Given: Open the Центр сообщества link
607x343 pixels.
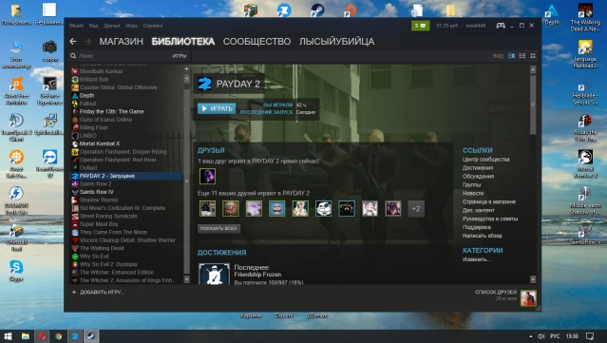Looking at the screenshot, I should (485, 160).
